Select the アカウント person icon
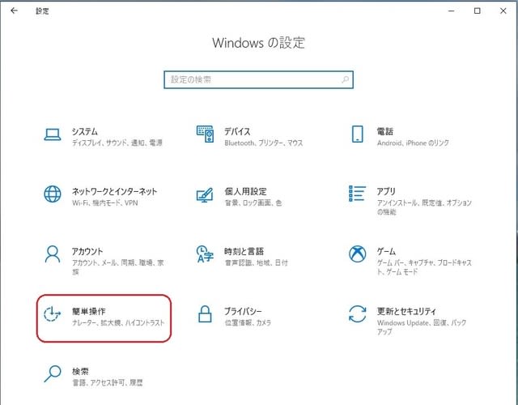 tap(53, 254)
